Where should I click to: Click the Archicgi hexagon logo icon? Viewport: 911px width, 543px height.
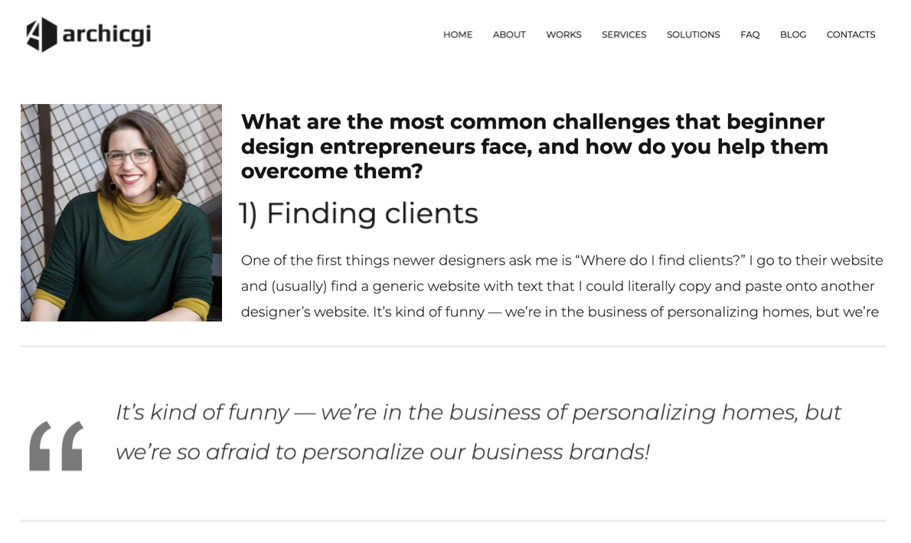[x=41, y=34]
